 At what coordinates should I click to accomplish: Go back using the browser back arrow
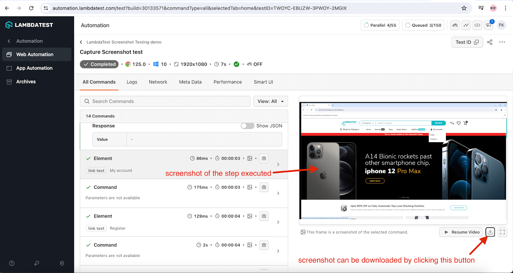(7, 8)
